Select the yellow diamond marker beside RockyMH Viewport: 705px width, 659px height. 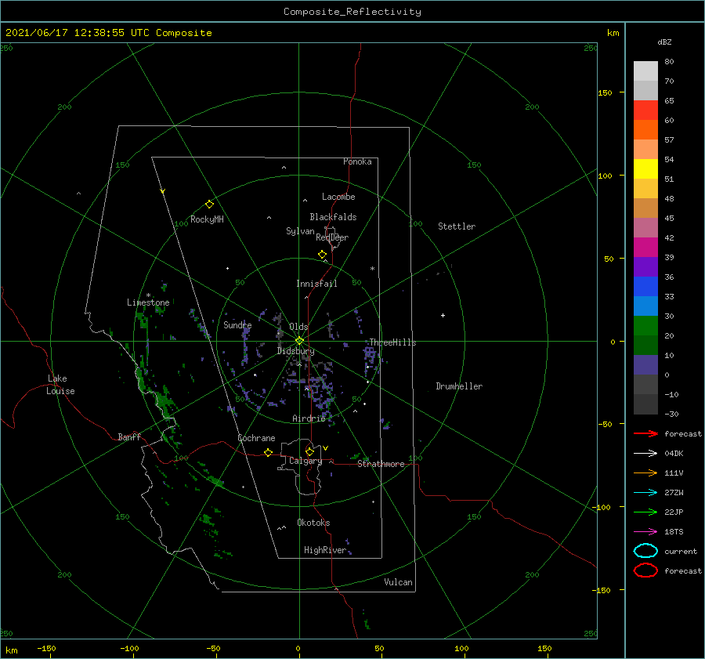click(x=209, y=205)
